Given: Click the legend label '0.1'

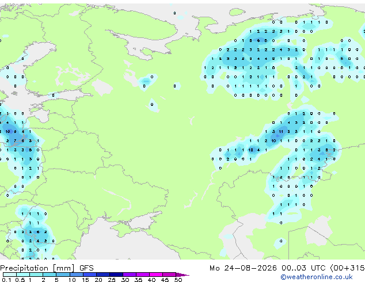Looking at the screenshot, I should point(6,280).
